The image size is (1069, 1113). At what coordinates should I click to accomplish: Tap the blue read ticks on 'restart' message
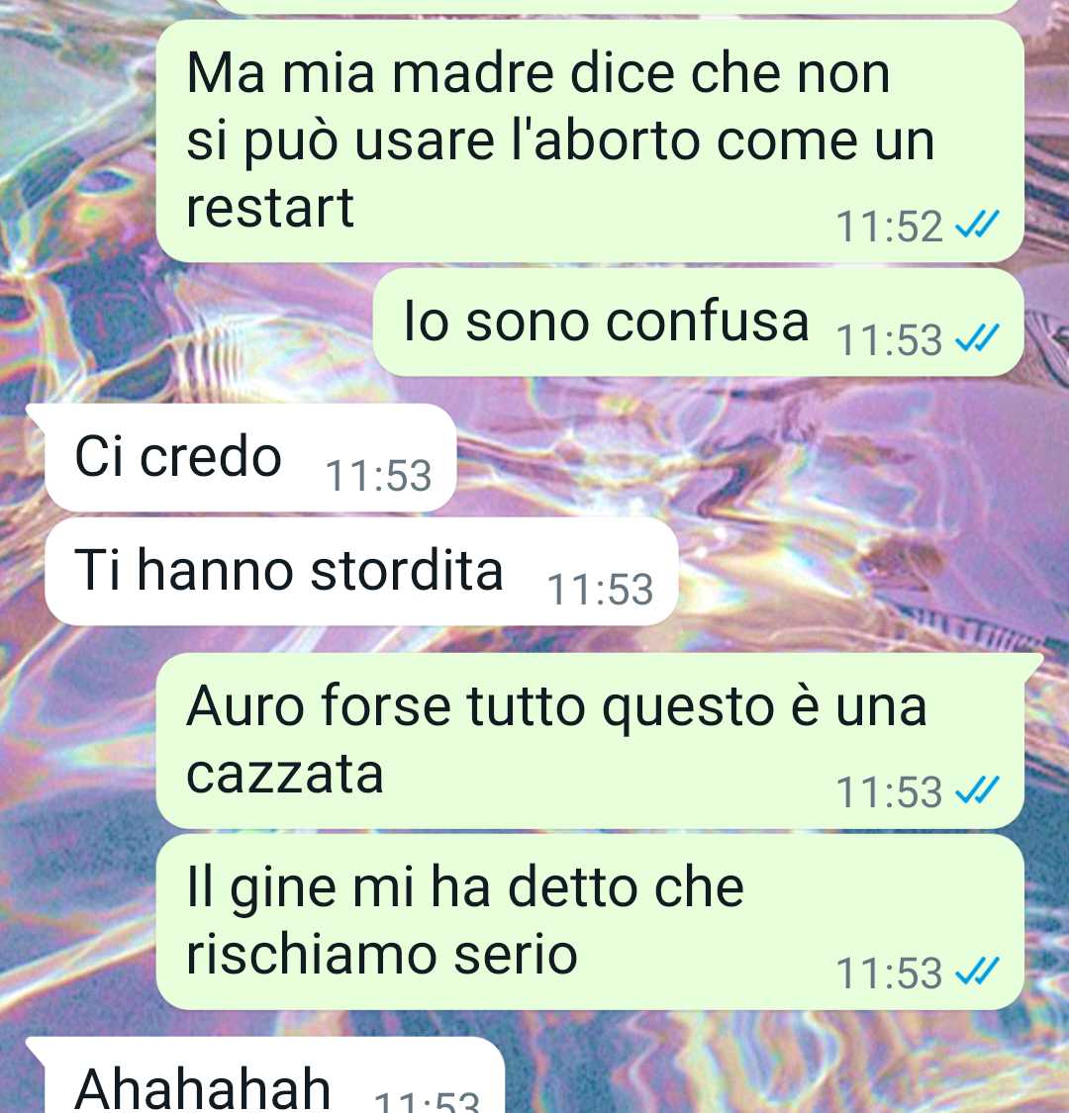pos(977,226)
